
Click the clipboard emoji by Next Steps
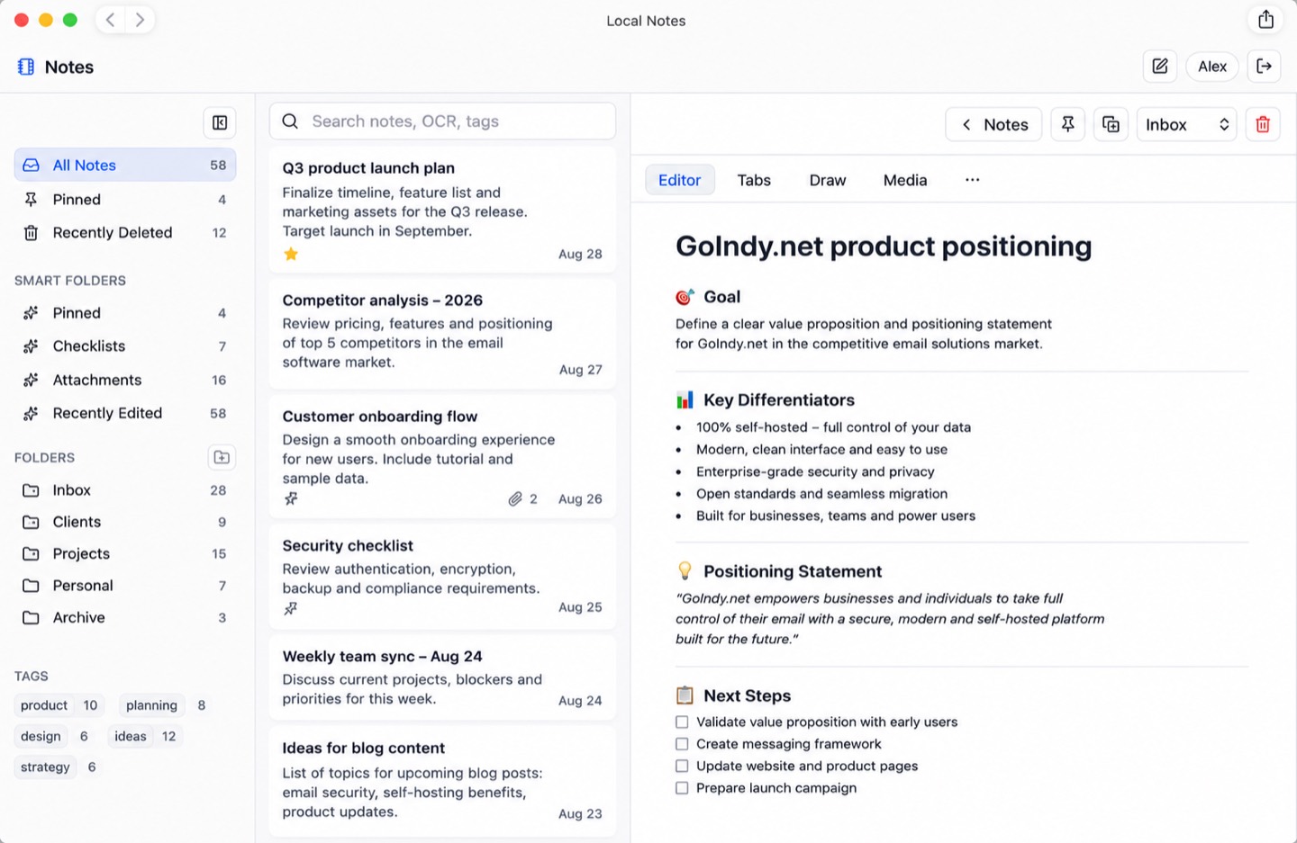tap(685, 695)
